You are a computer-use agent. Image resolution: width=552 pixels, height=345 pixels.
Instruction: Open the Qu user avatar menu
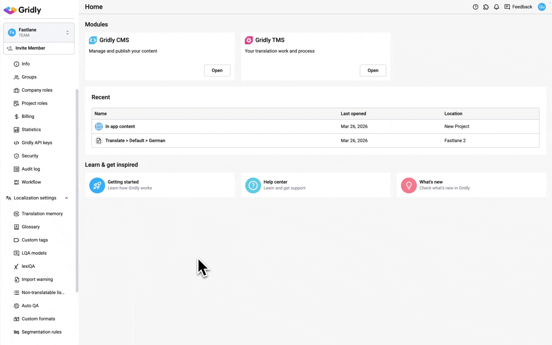(541, 7)
